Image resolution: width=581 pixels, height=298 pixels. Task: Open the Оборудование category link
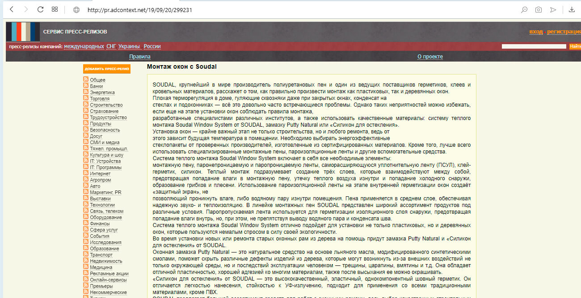point(106,218)
